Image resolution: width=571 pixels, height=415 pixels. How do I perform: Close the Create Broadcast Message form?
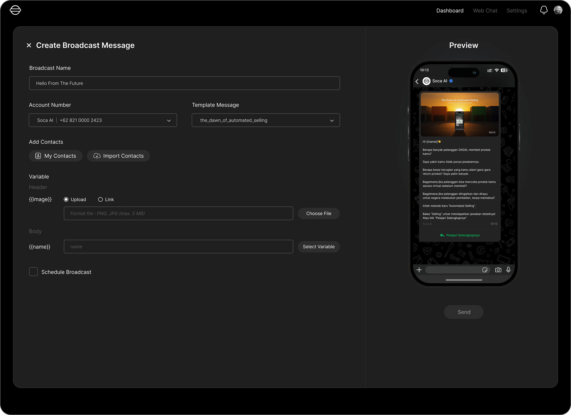click(x=29, y=45)
